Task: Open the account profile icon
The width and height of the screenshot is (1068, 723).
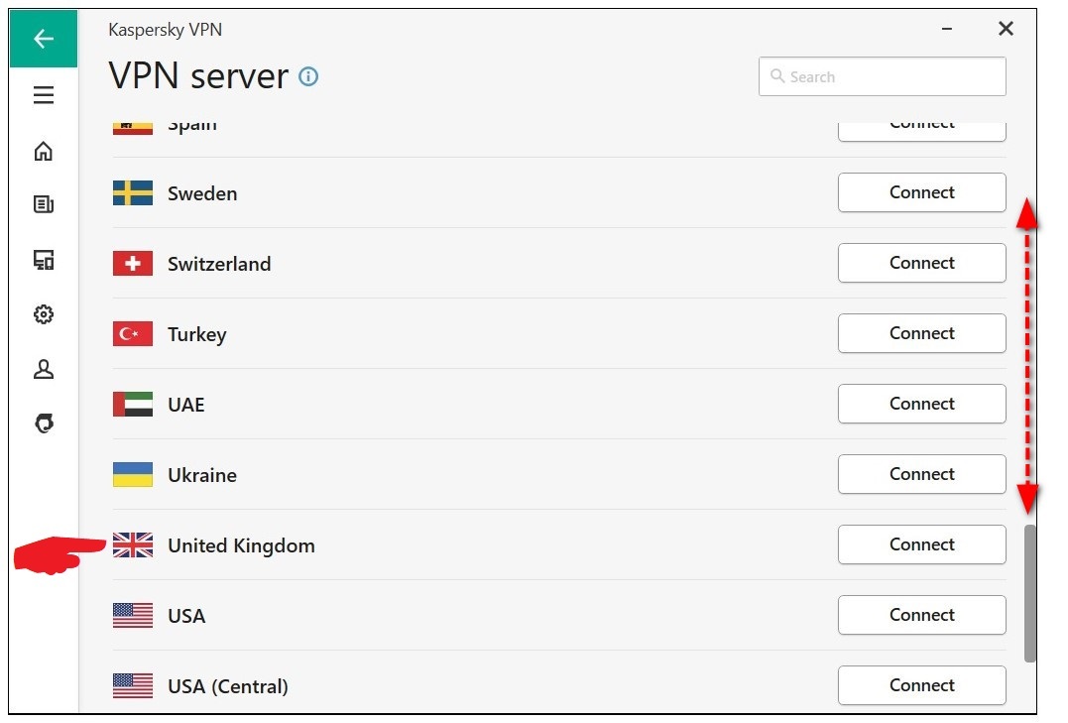Action: click(x=43, y=370)
